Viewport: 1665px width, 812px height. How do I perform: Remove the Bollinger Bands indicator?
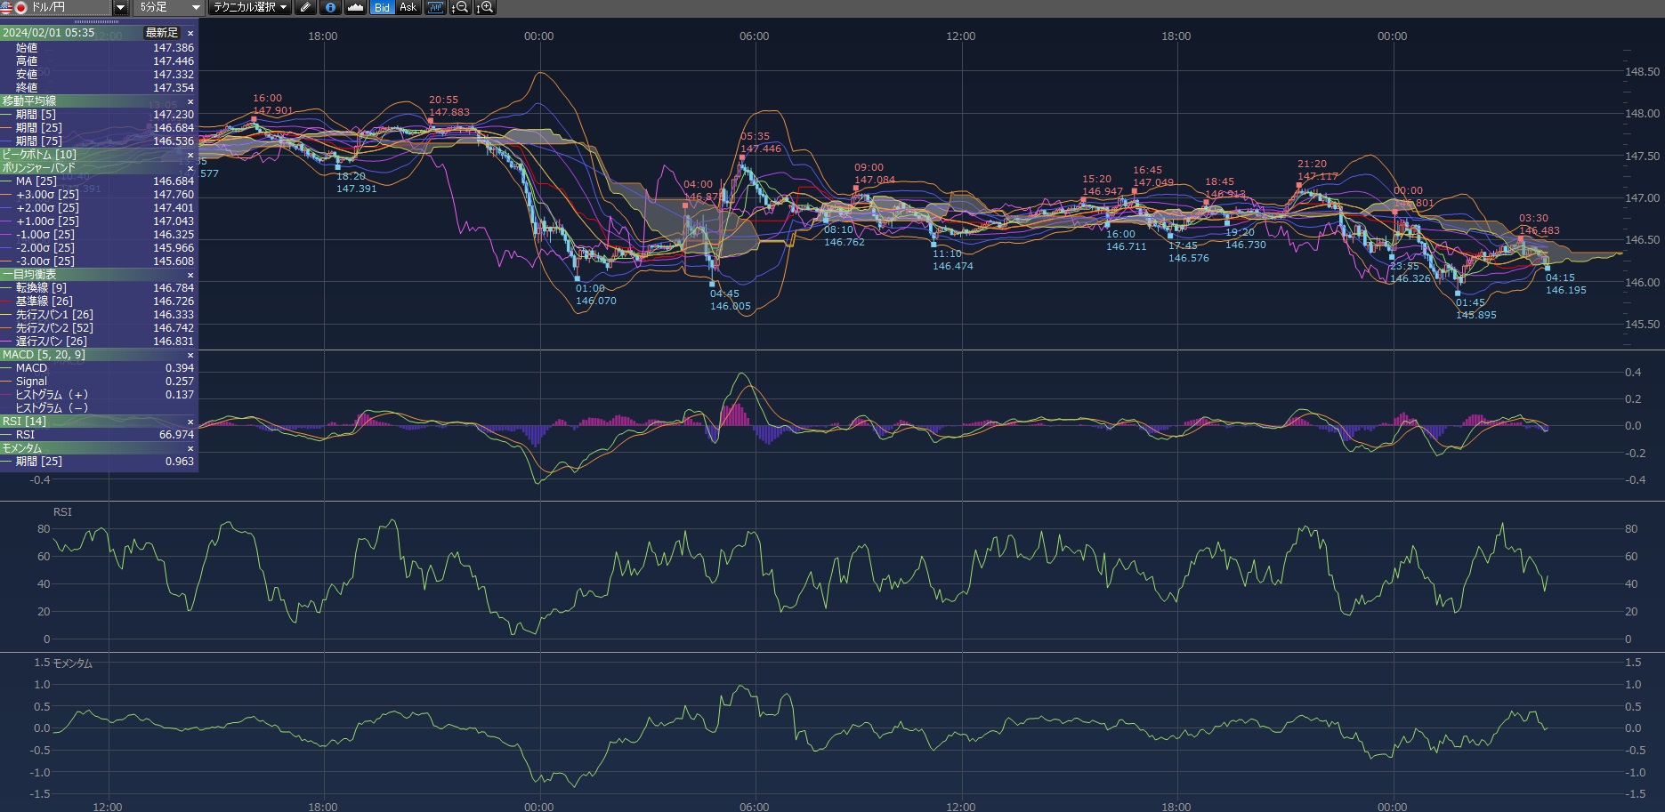190,168
